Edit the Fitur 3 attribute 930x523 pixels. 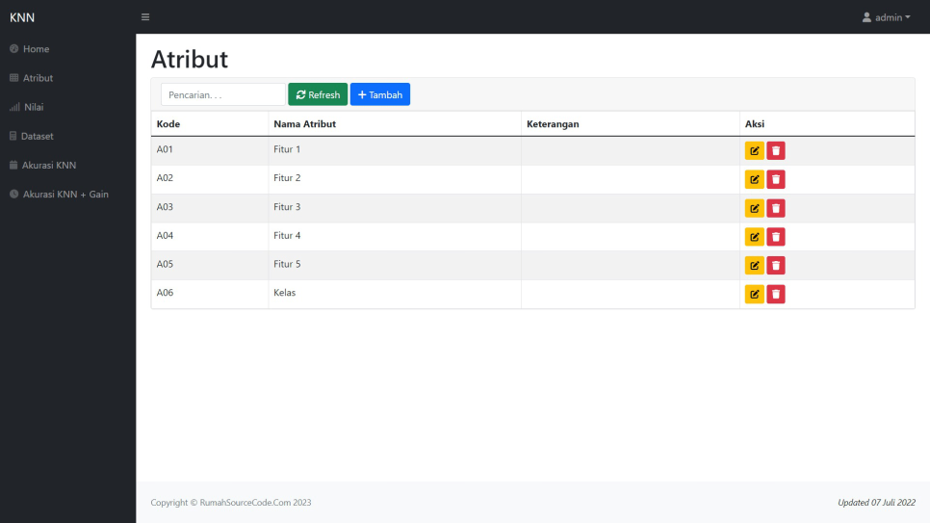pyautogui.click(x=754, y=208)
